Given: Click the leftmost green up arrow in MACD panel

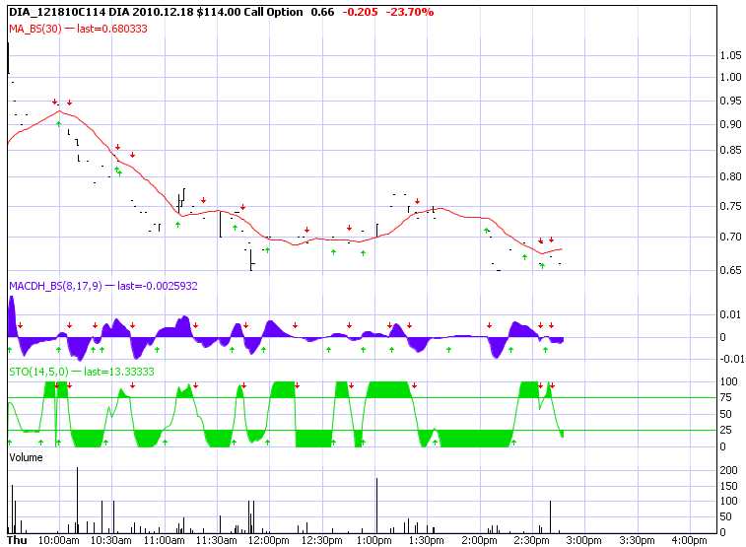Looking at the screenshot, I should point(10,349).
